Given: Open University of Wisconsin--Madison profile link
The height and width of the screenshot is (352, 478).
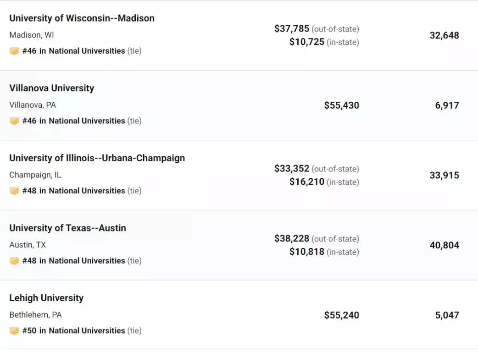Looking at the screenshot, I should (82, 18).
